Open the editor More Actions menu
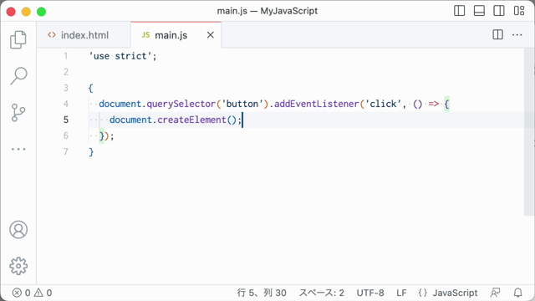 pyautogui.click(x=517, y=35)
